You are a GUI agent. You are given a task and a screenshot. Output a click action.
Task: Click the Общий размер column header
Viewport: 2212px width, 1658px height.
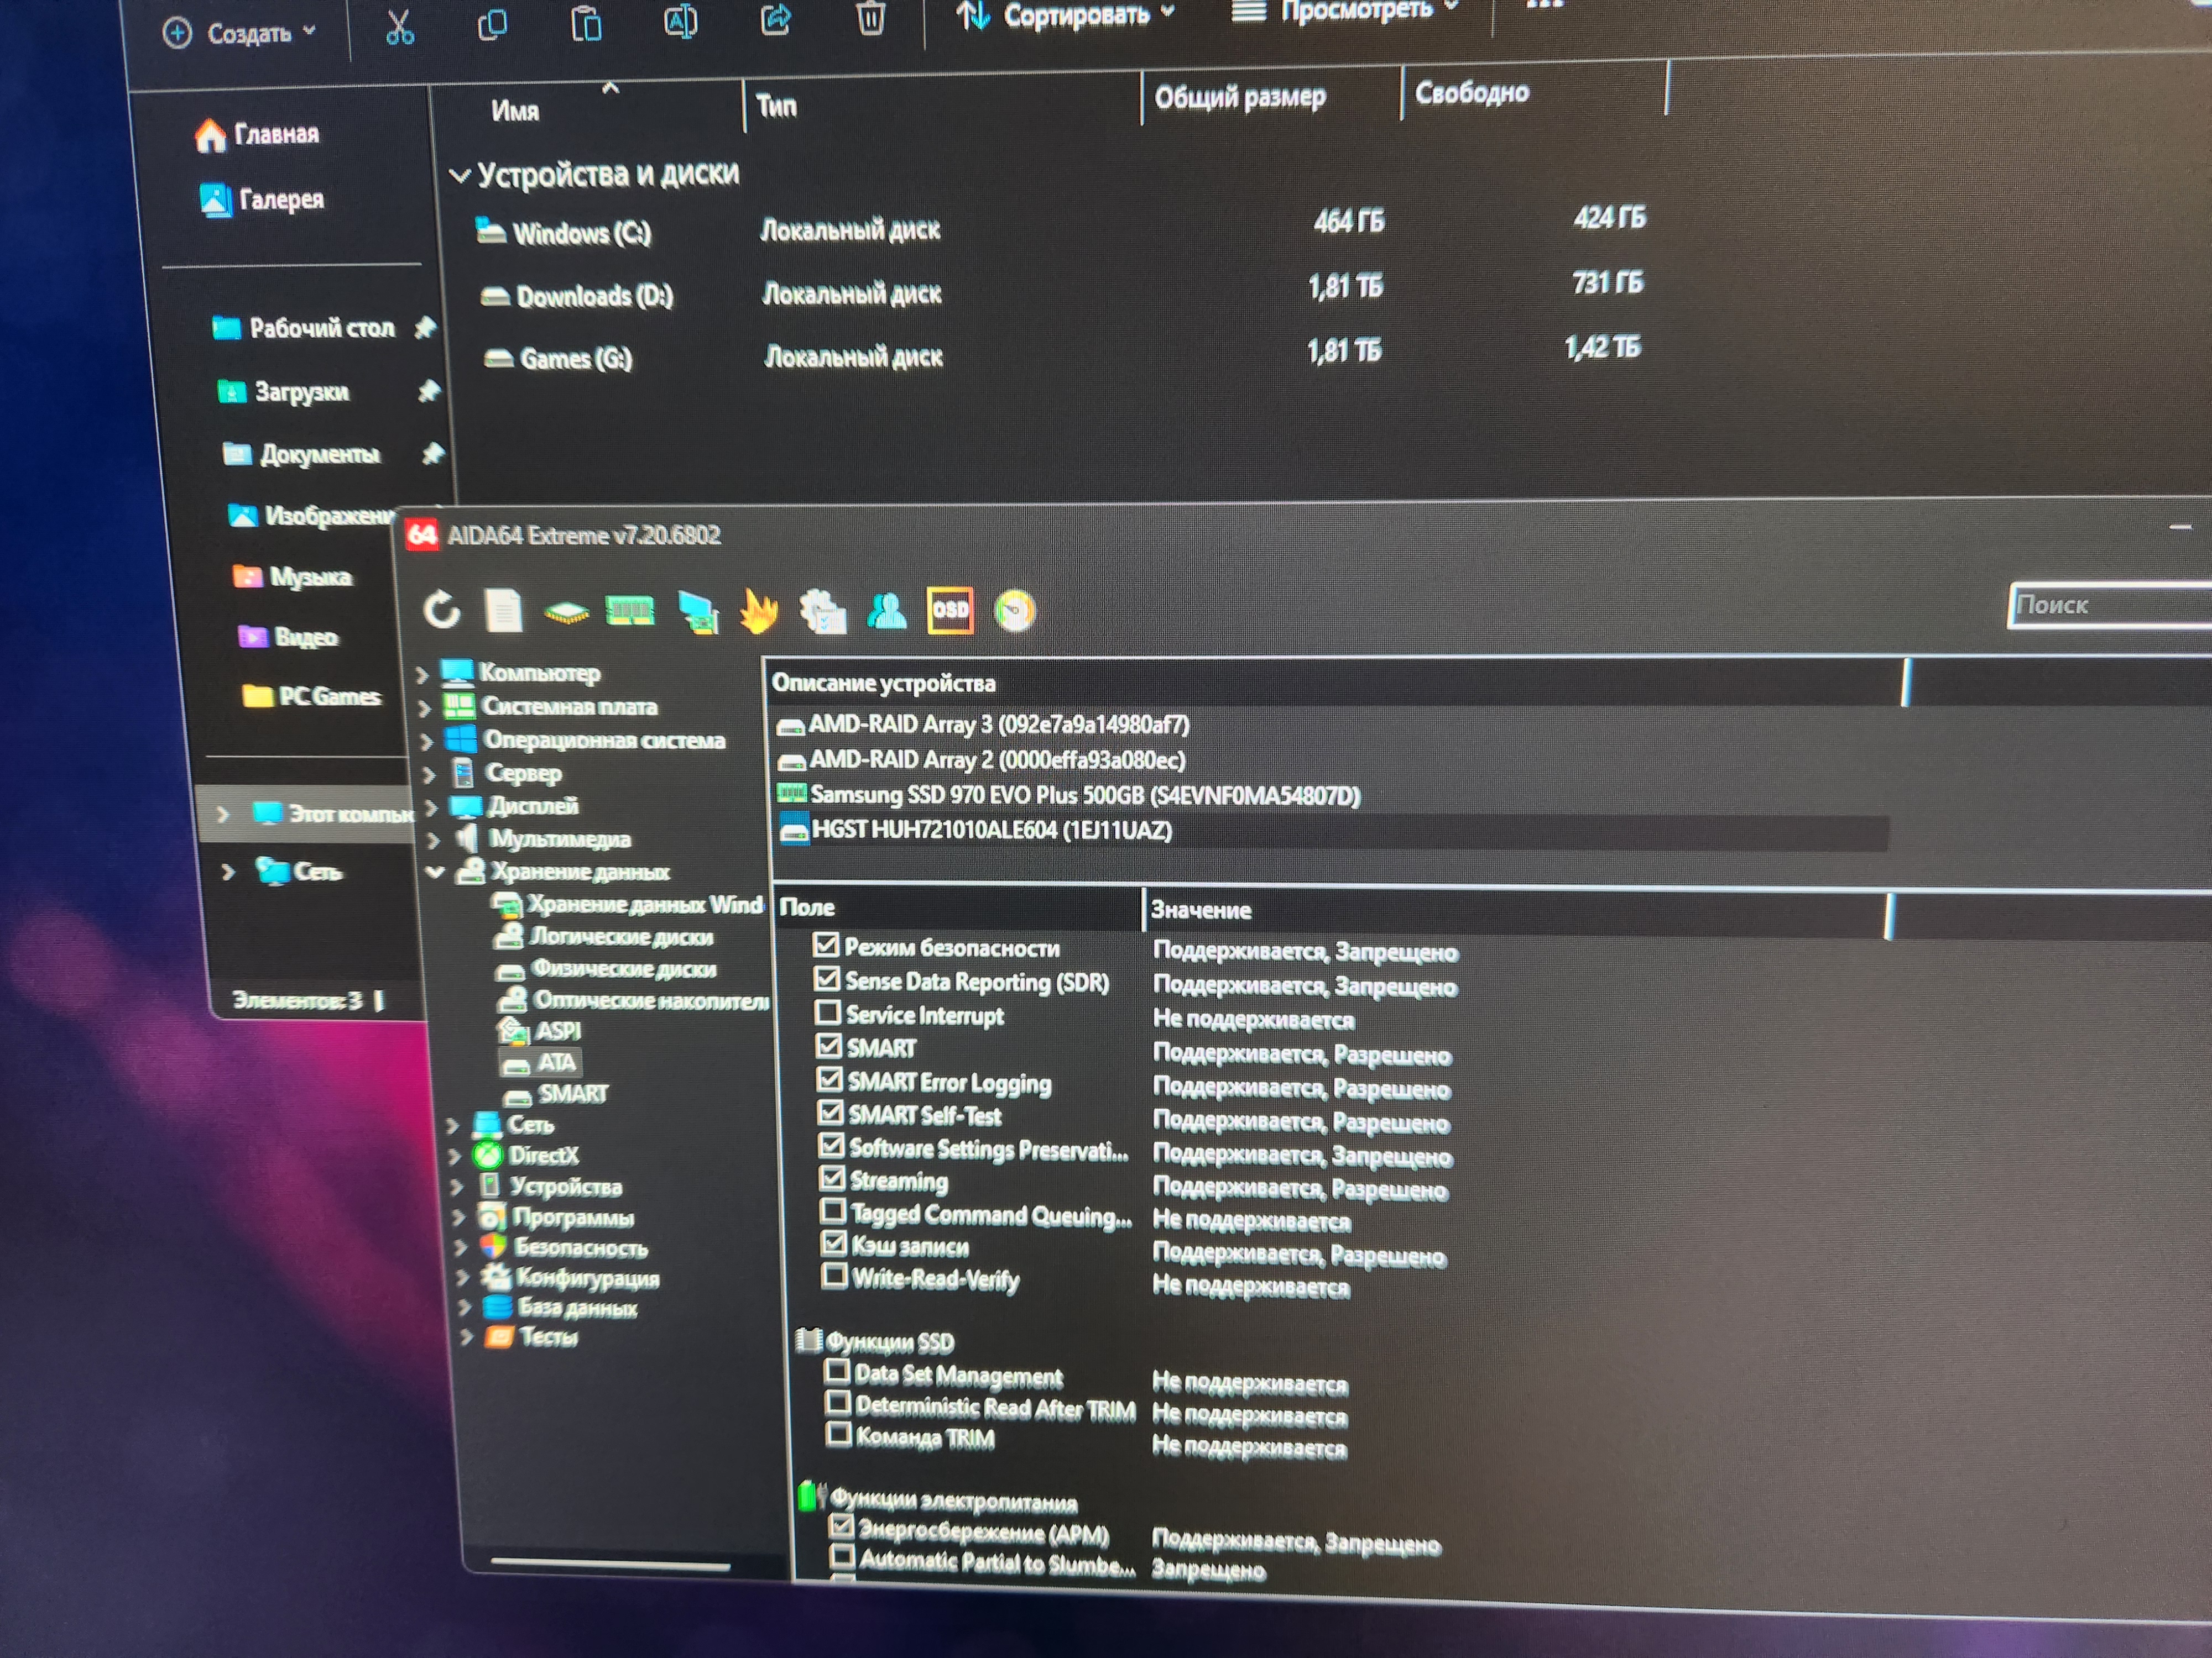1240,97
